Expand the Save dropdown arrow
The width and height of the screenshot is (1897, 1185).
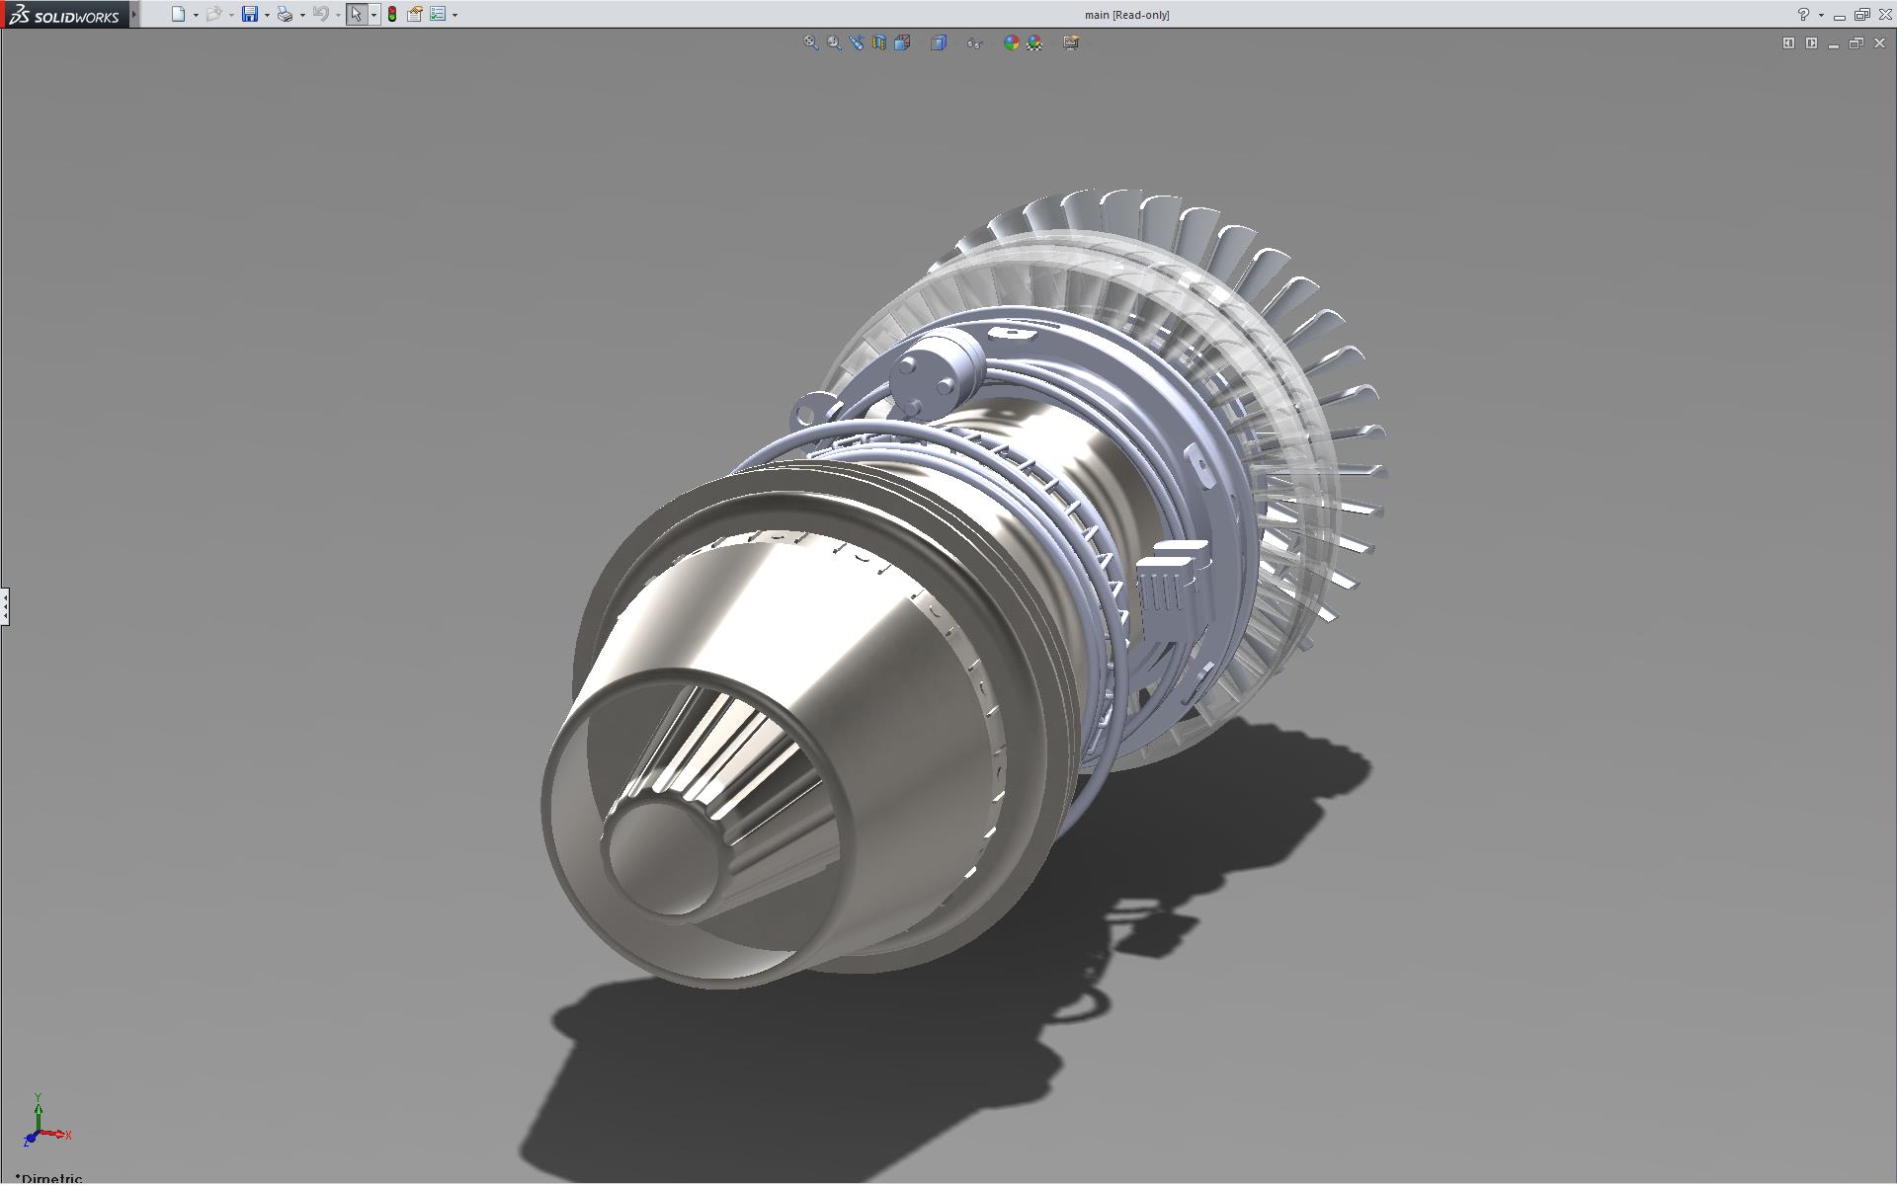tap(267, 15)
